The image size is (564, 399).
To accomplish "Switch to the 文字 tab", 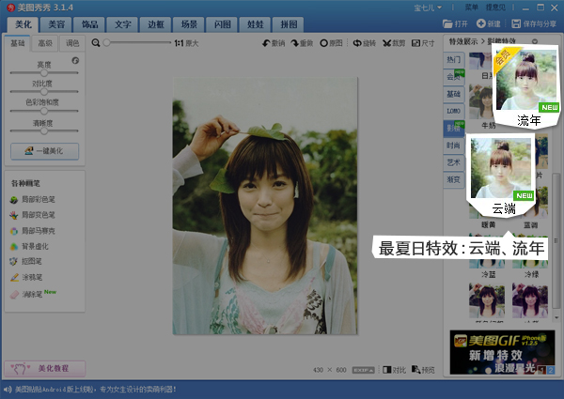I will coord(123,24).
